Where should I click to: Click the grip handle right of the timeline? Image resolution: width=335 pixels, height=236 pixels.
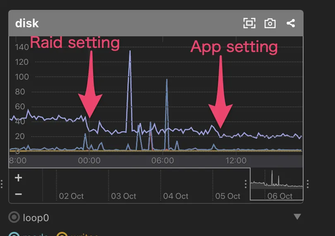pyautogui.click(x=307, y=184)
